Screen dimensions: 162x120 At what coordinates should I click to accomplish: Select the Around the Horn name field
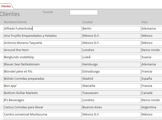pos(42,50)
